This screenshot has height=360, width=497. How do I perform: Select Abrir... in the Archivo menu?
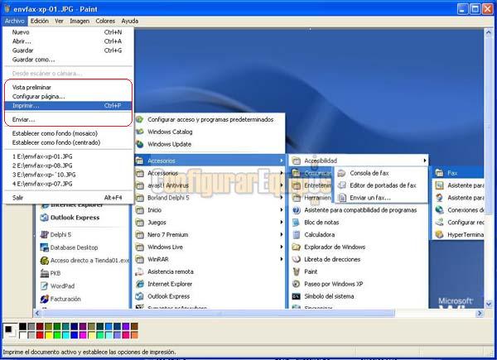click(x=68, y=41)
